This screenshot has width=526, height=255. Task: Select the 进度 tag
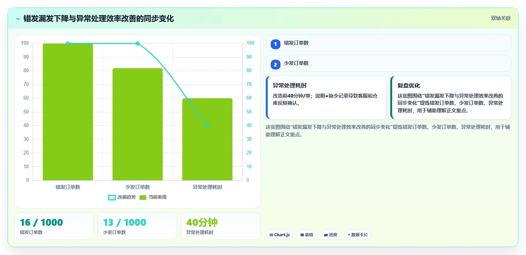330,235
